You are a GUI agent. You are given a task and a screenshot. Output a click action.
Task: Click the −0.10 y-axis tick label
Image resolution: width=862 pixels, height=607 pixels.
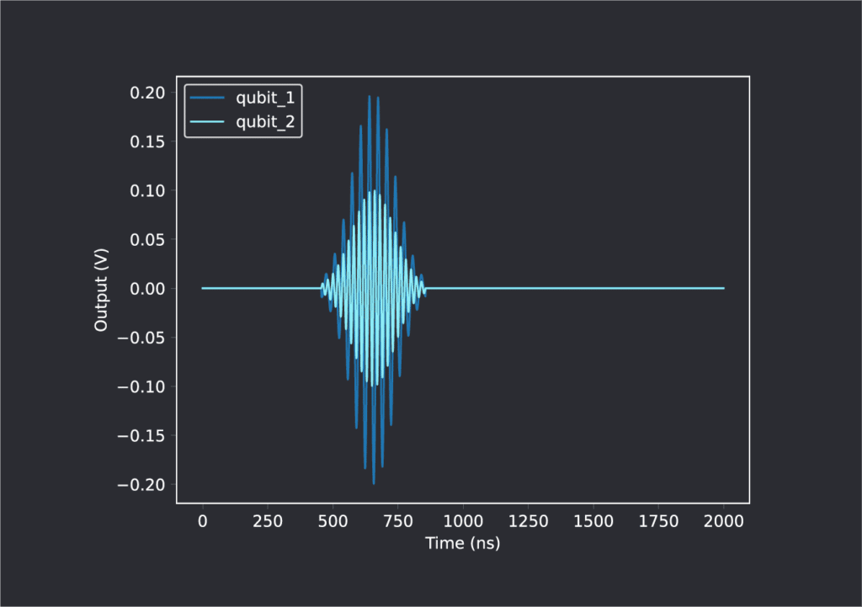[x=145, y=387]
